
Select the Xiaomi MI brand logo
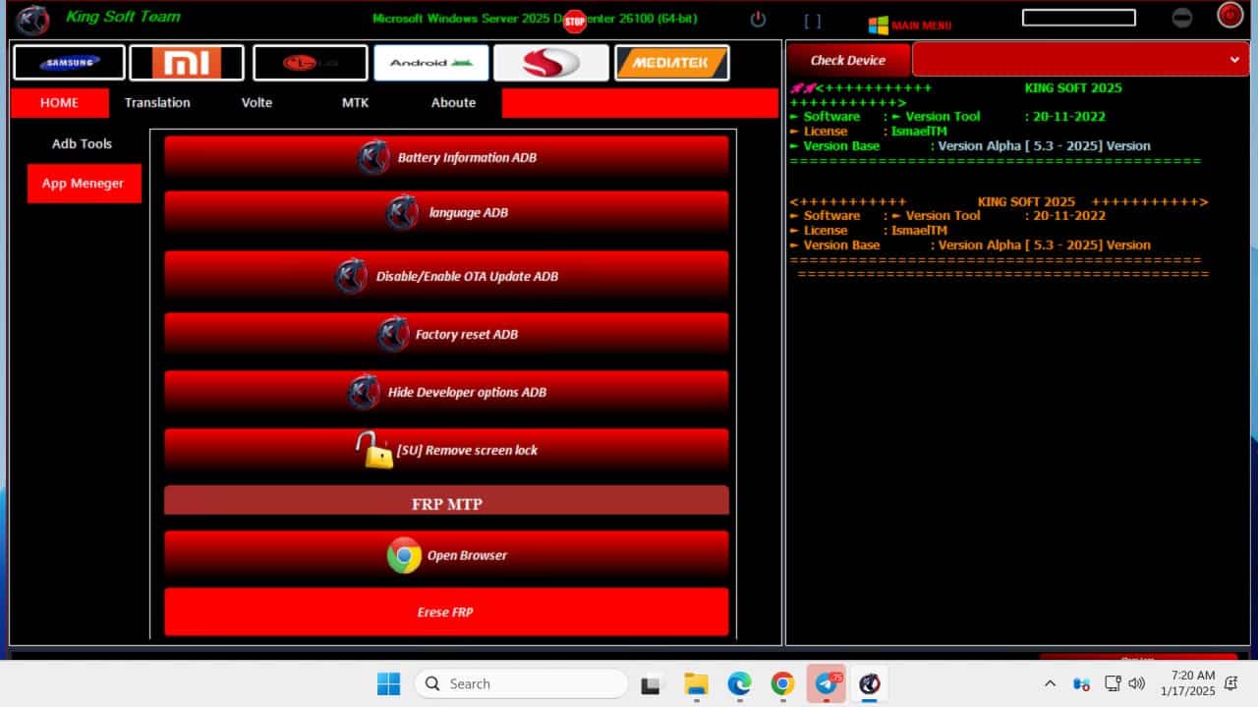(187, 63)
